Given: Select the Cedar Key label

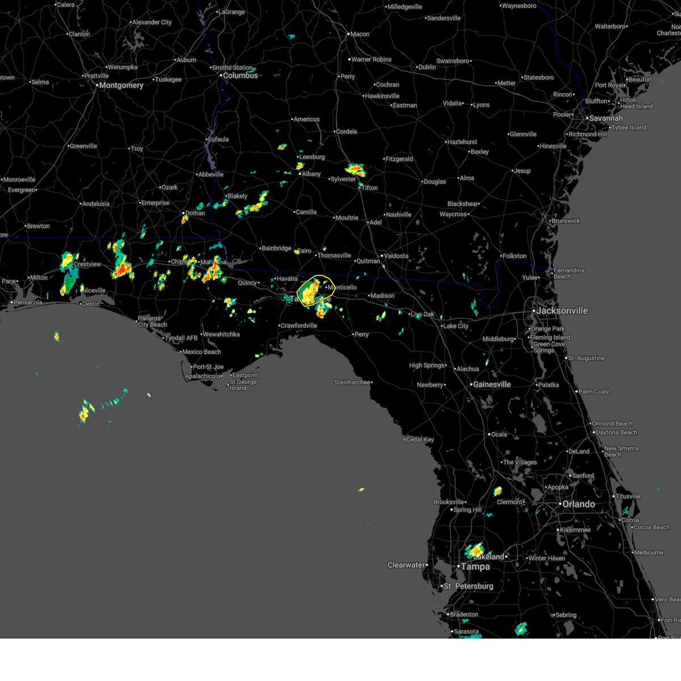Looking at the screenshot, I should (x=420, y=439).
